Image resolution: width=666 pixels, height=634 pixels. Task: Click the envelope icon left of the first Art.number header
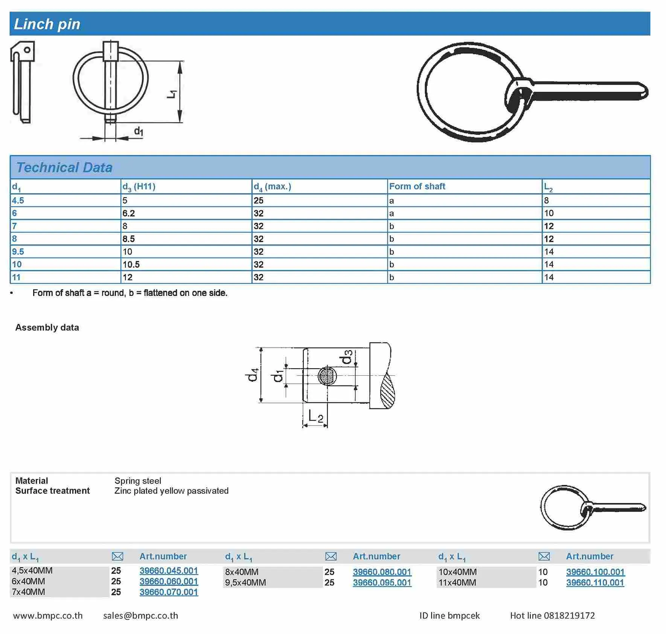coord(117,556)
